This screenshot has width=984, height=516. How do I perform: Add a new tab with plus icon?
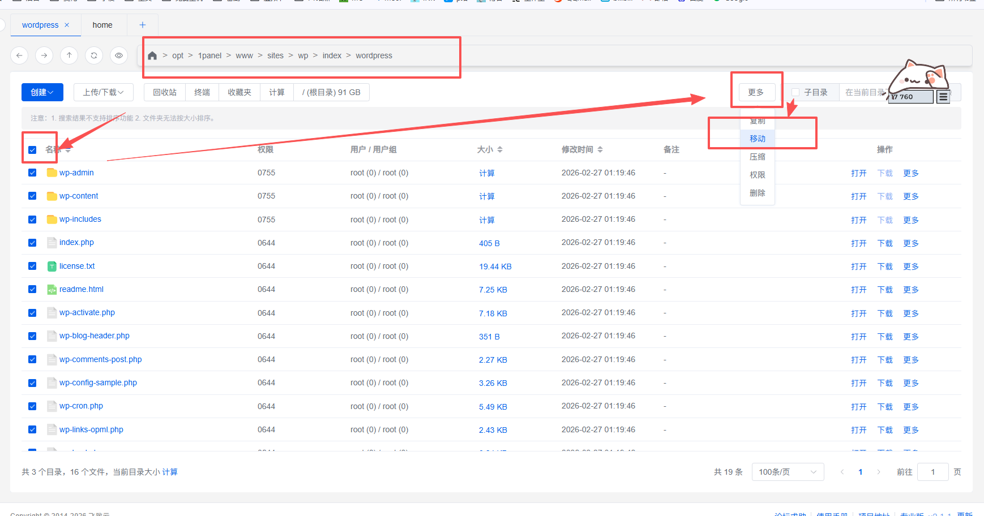[143, 25]
